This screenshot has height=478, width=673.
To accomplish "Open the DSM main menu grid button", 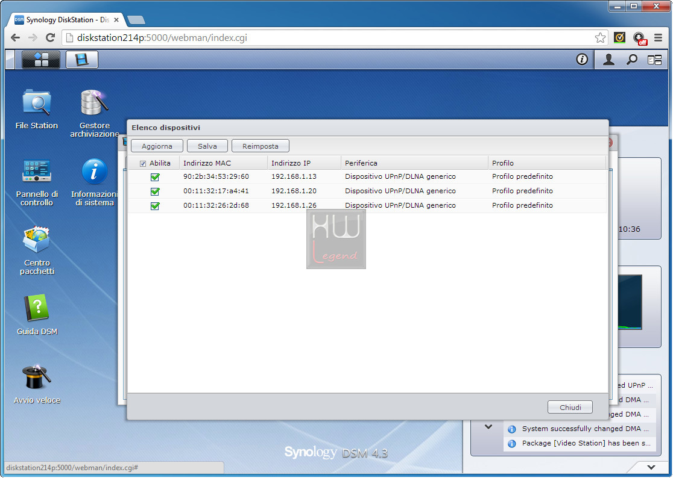I will point(41,60).
